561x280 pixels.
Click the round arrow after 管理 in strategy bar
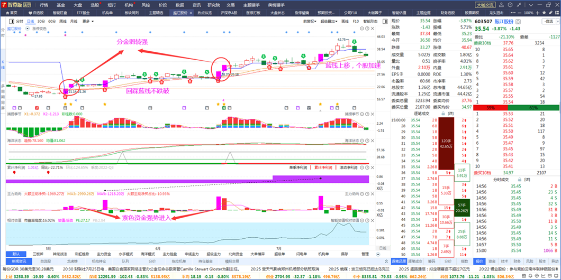pyautogui.click(x=378, y=254)
